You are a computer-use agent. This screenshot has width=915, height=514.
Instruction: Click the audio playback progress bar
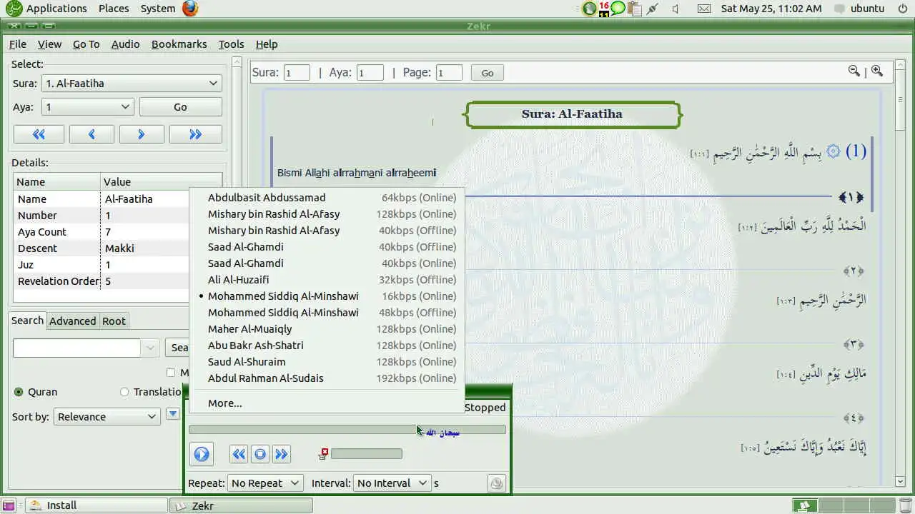click(347, 429)
